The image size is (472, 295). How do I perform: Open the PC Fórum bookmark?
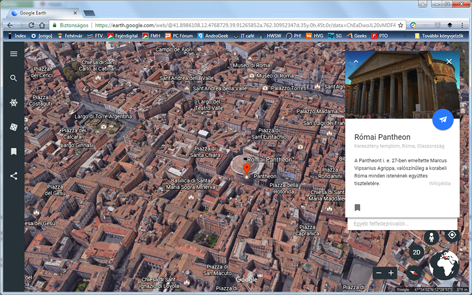click(179, 36)
